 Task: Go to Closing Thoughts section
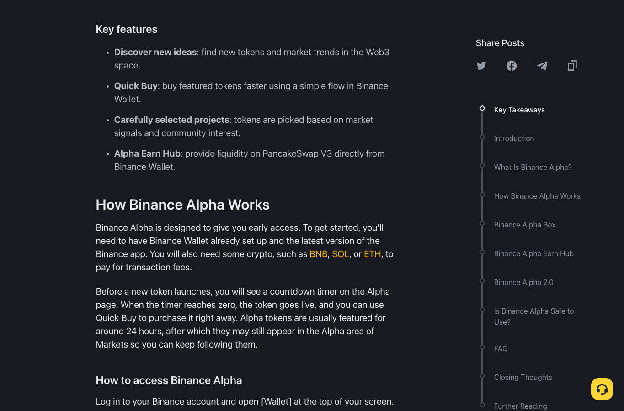[523, 377]
